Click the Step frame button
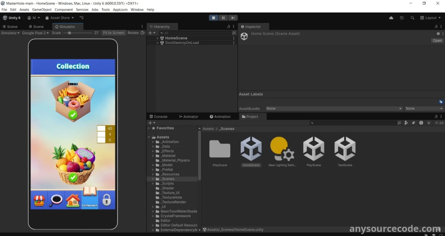This screenshot has width=445, height=236. (x=233, y=18)
